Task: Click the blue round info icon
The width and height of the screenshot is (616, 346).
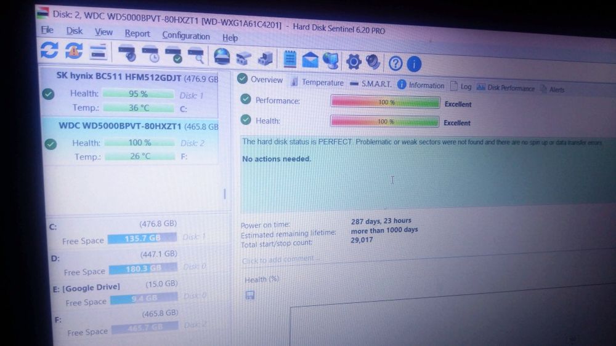Action: (414, 64)
